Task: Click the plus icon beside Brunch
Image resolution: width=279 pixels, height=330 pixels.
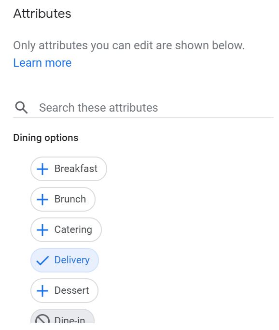Action: [x=42, y=200]
